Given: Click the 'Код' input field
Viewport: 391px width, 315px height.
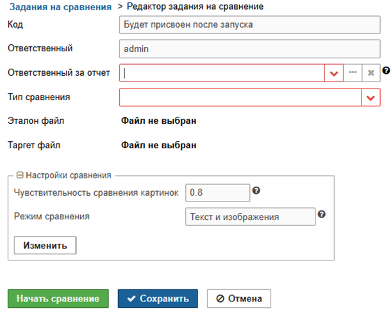Looking at the screenshot, I should point(250,25).
